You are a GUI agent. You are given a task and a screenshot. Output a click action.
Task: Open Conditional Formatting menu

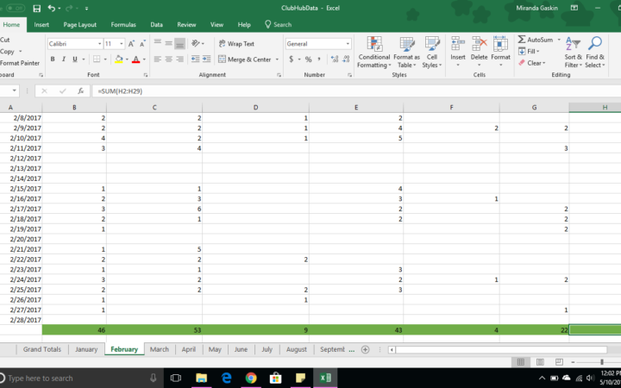tap(373, 52)
